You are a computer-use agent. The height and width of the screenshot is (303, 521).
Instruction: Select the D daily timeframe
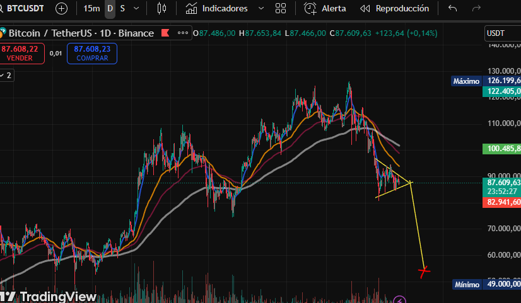(x=110, y=8)
